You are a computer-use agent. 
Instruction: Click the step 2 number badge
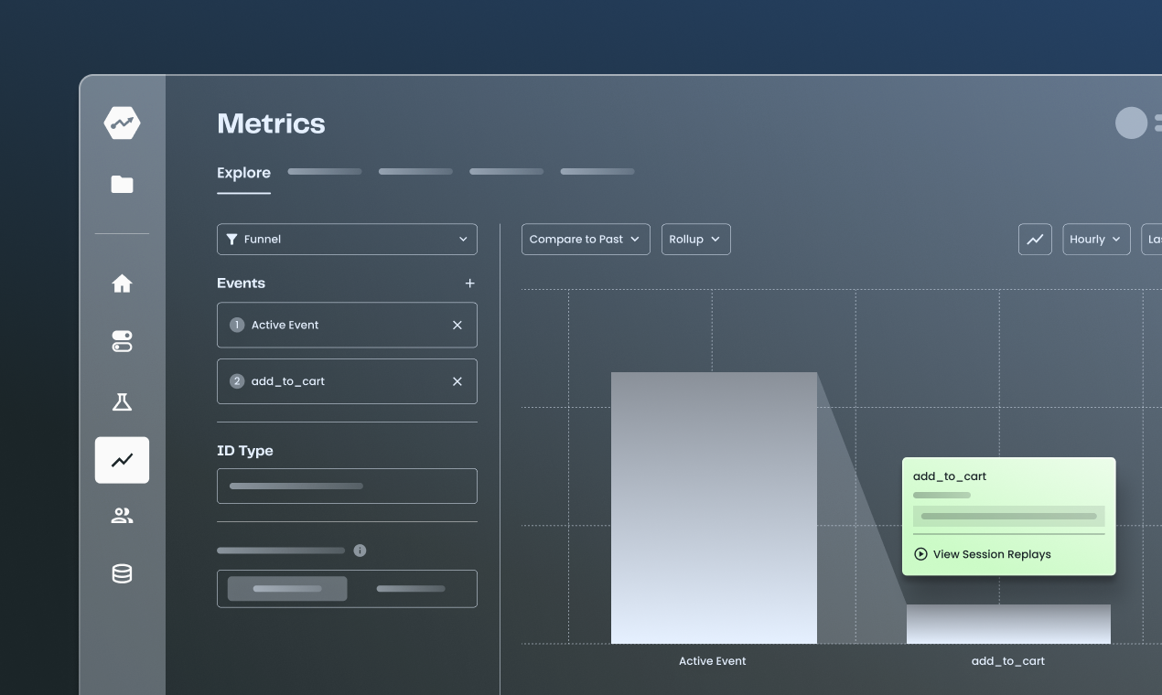(x=237, y=381)
